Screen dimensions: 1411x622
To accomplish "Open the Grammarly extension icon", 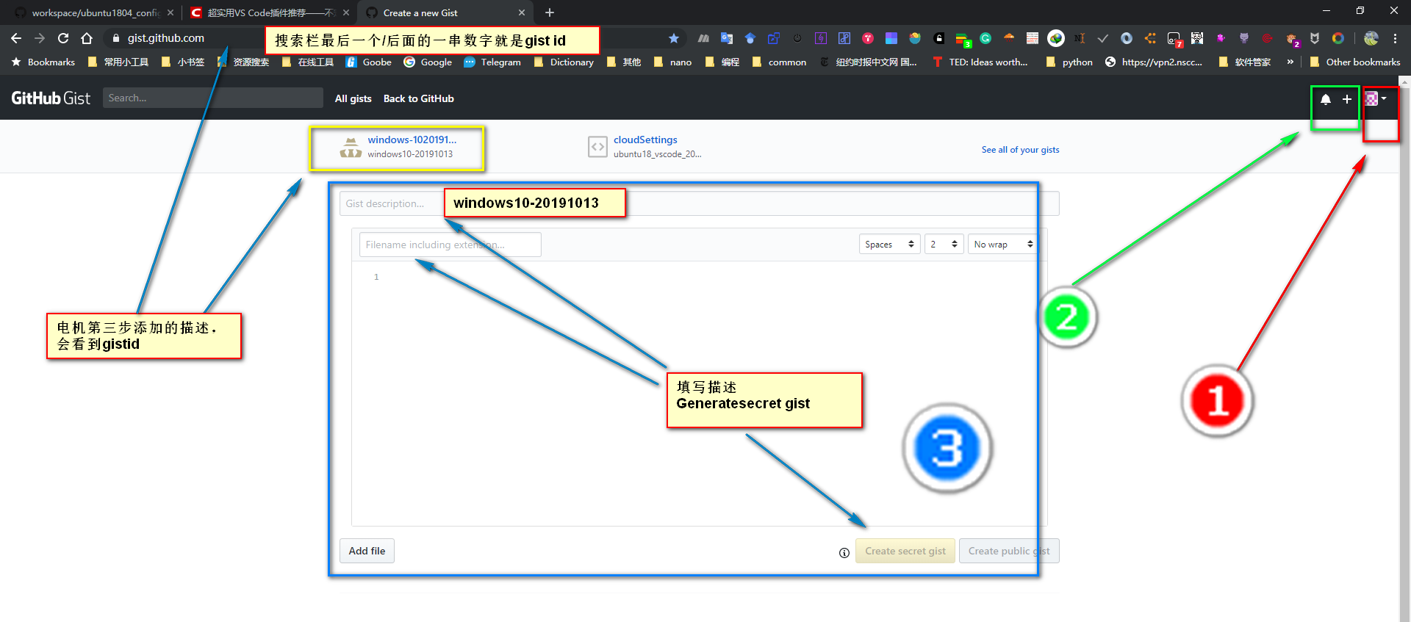I will point(985,38).
